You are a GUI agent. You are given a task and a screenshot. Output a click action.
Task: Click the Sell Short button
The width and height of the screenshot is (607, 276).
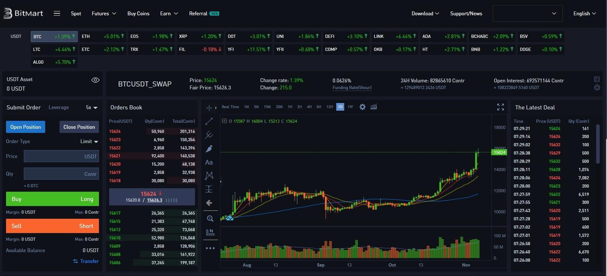pos(52,226)
